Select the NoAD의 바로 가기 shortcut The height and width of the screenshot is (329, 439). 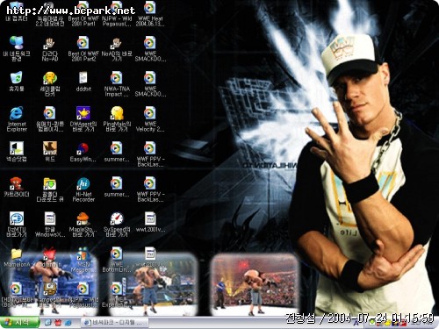click(117, 48)
